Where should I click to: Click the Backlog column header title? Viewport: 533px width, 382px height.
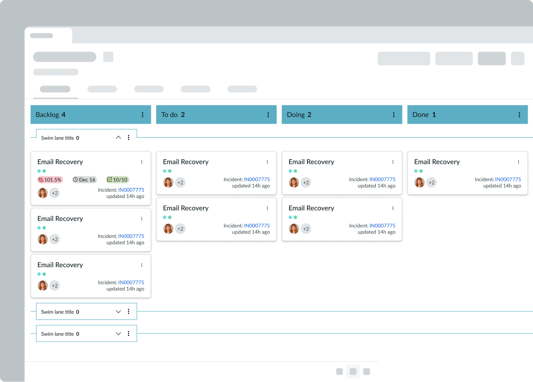pyautogui.click(x=47, y=115)
